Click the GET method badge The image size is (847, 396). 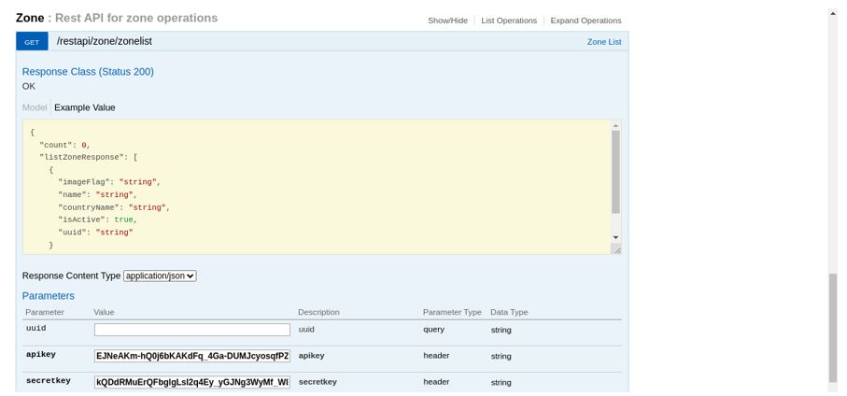(32, 42)
